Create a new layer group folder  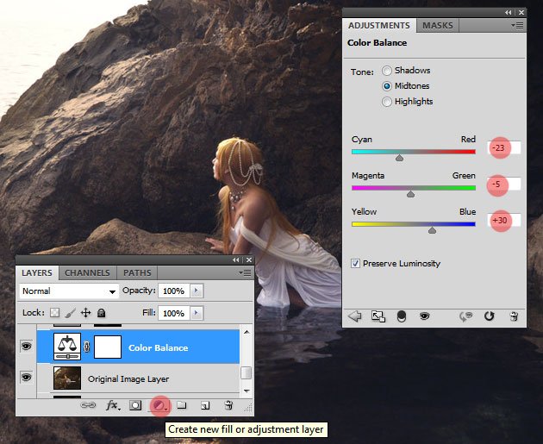coord(182,404)
